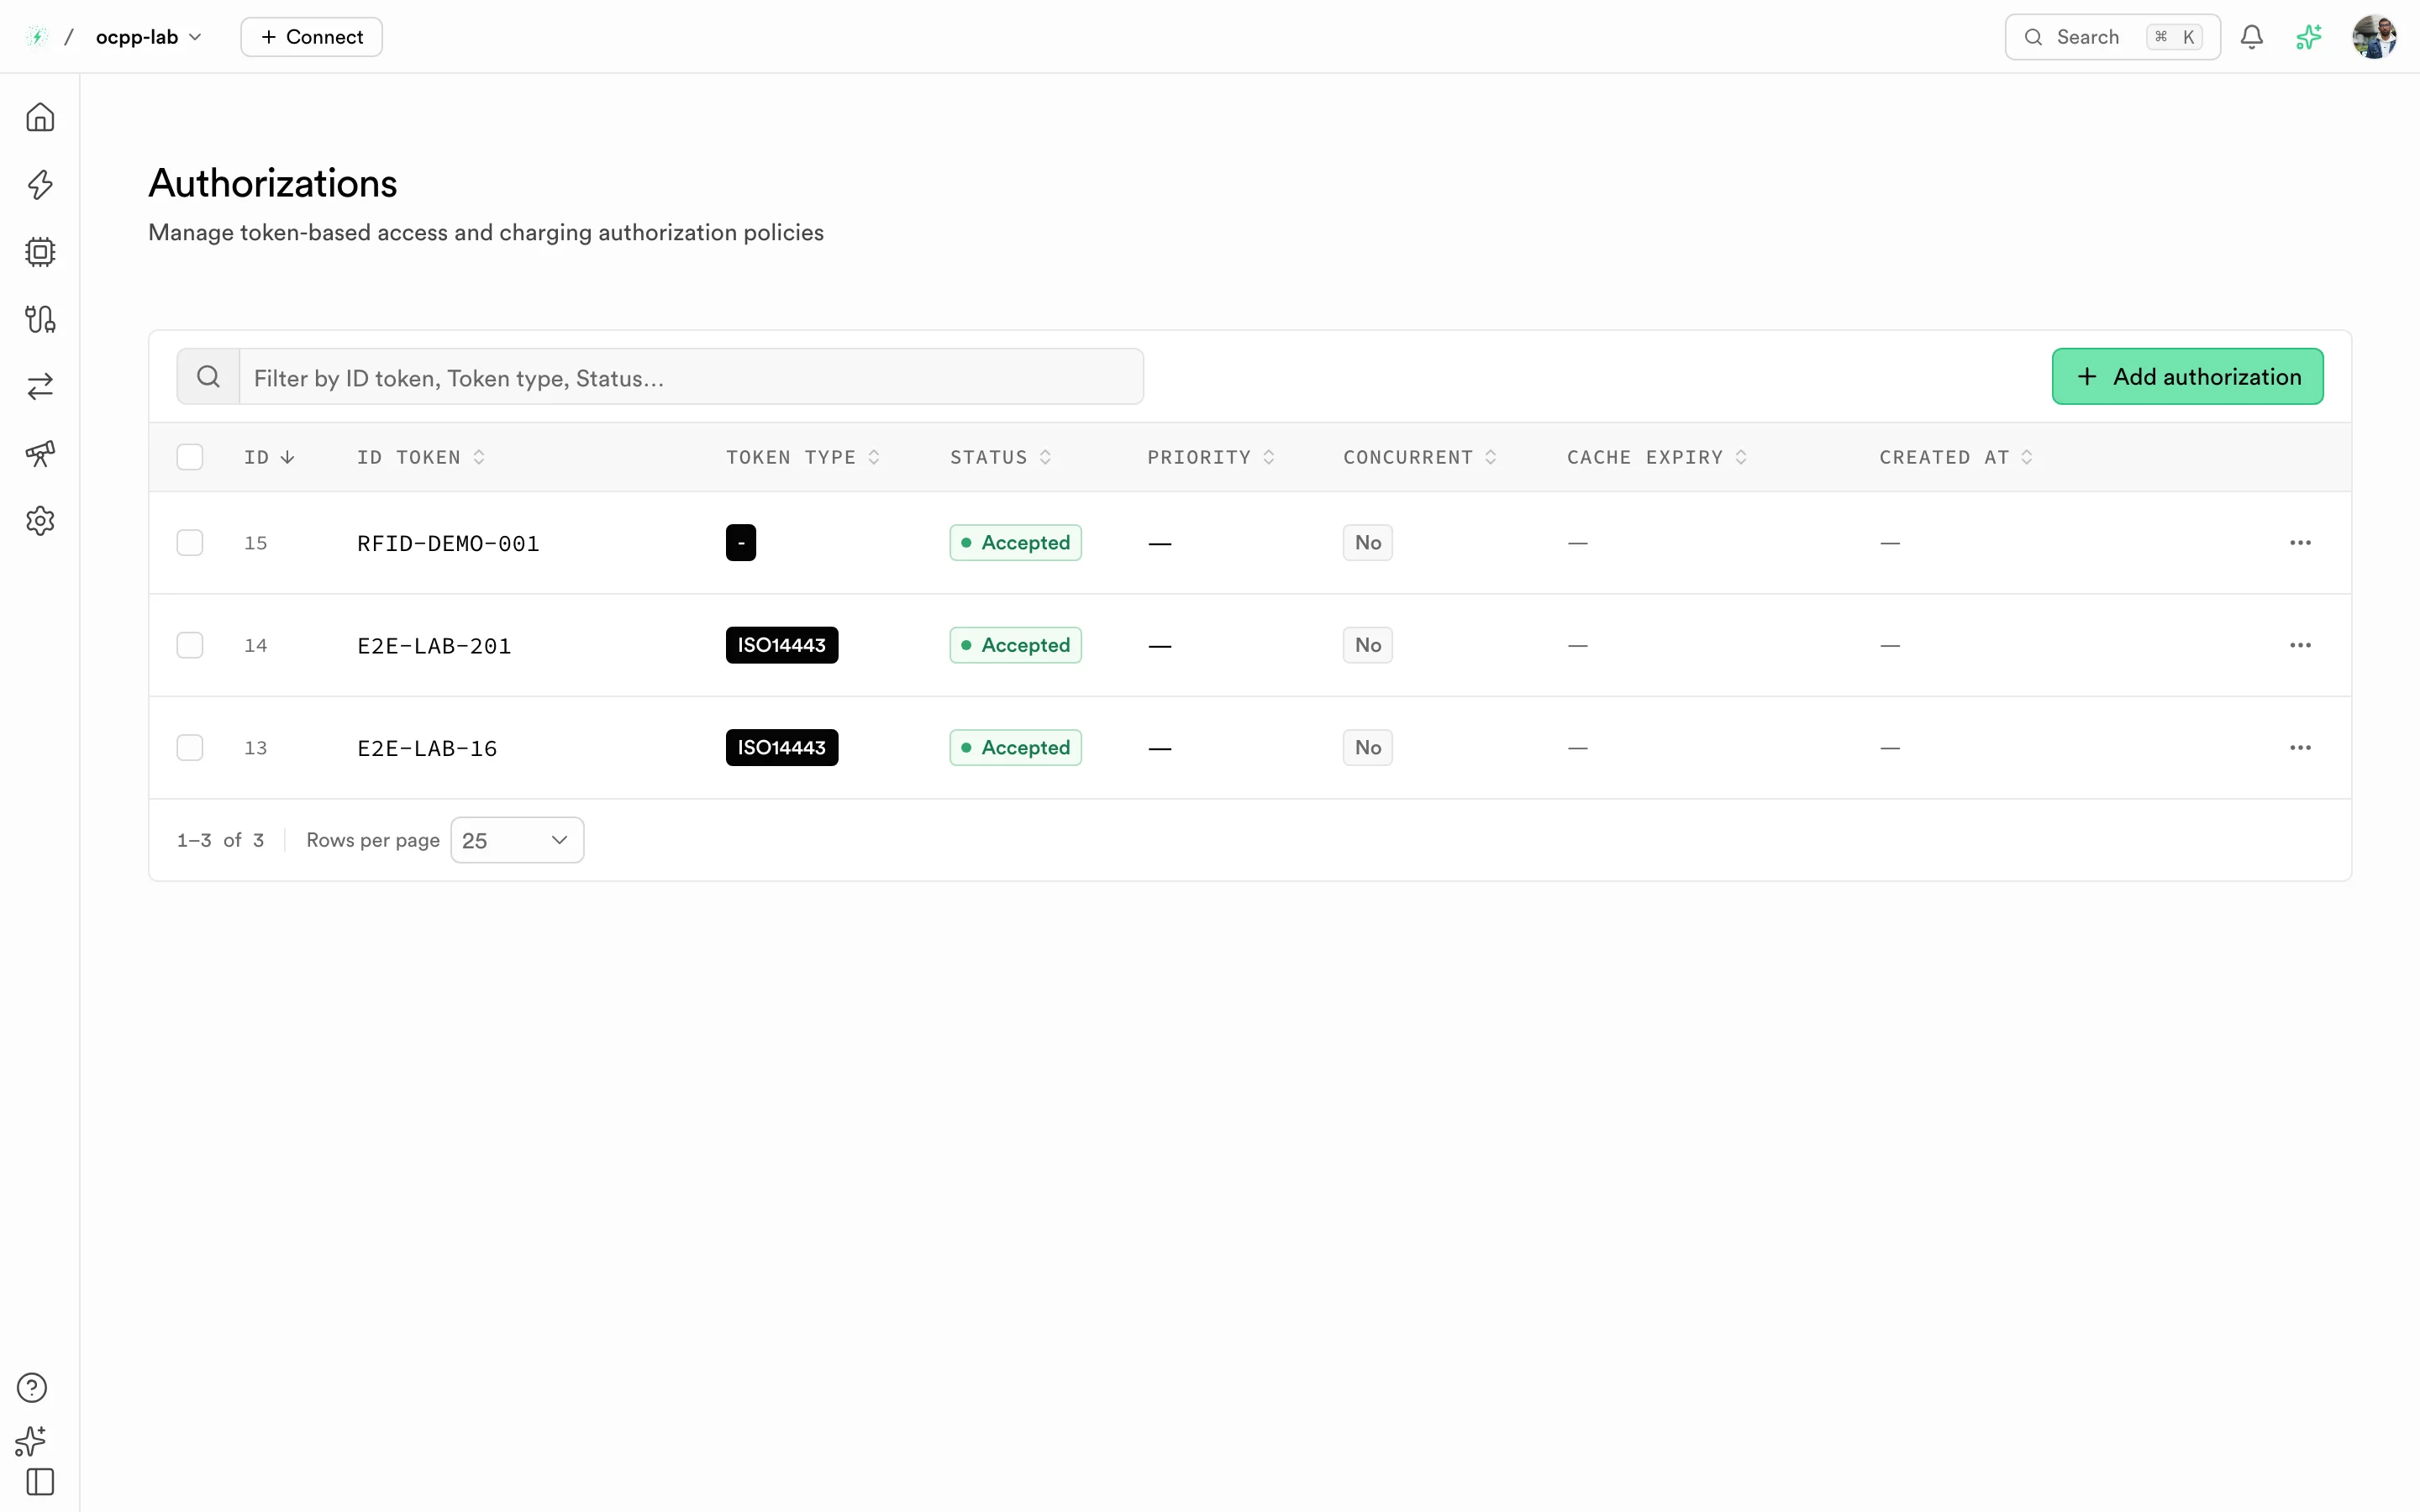Open the settings gear in sidebar
2420x1512 pixels.
40,520
